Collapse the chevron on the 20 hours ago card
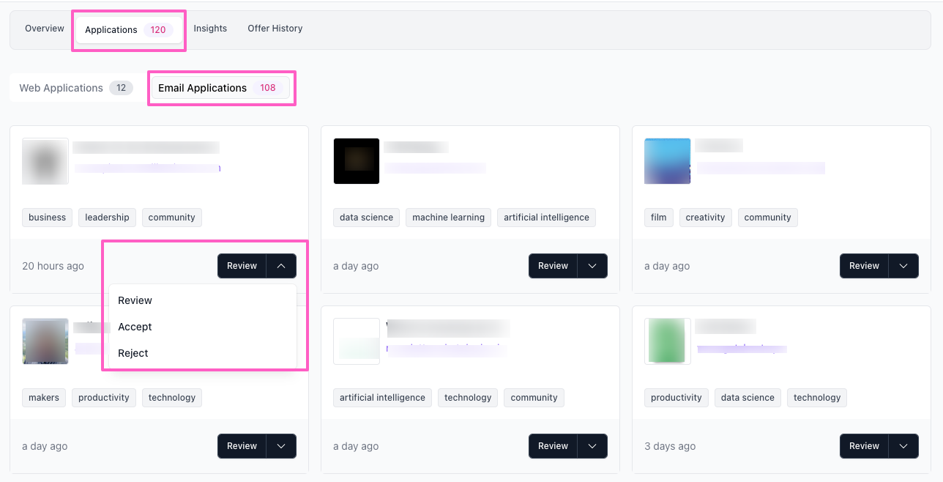The height and width of the screenshot is (482, 943). (x=281, y=266)
